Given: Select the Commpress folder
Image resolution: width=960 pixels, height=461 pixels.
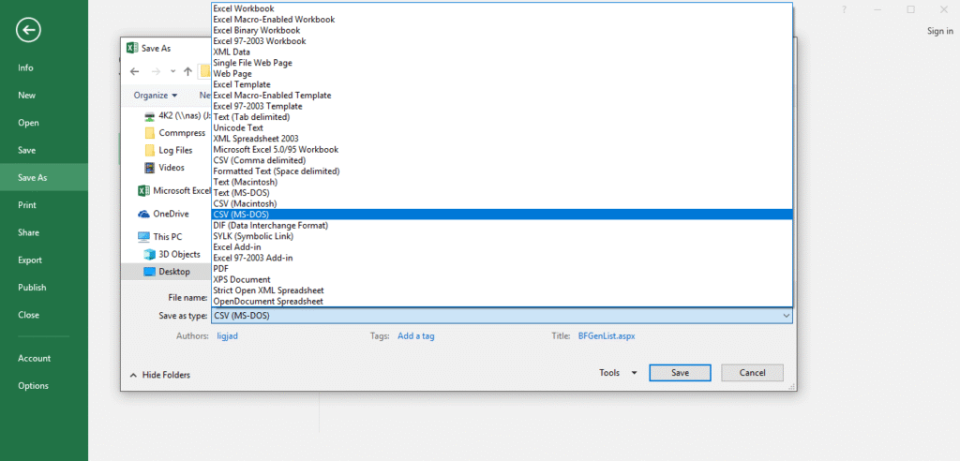Looking at the screenshot, I should (181, 133).
